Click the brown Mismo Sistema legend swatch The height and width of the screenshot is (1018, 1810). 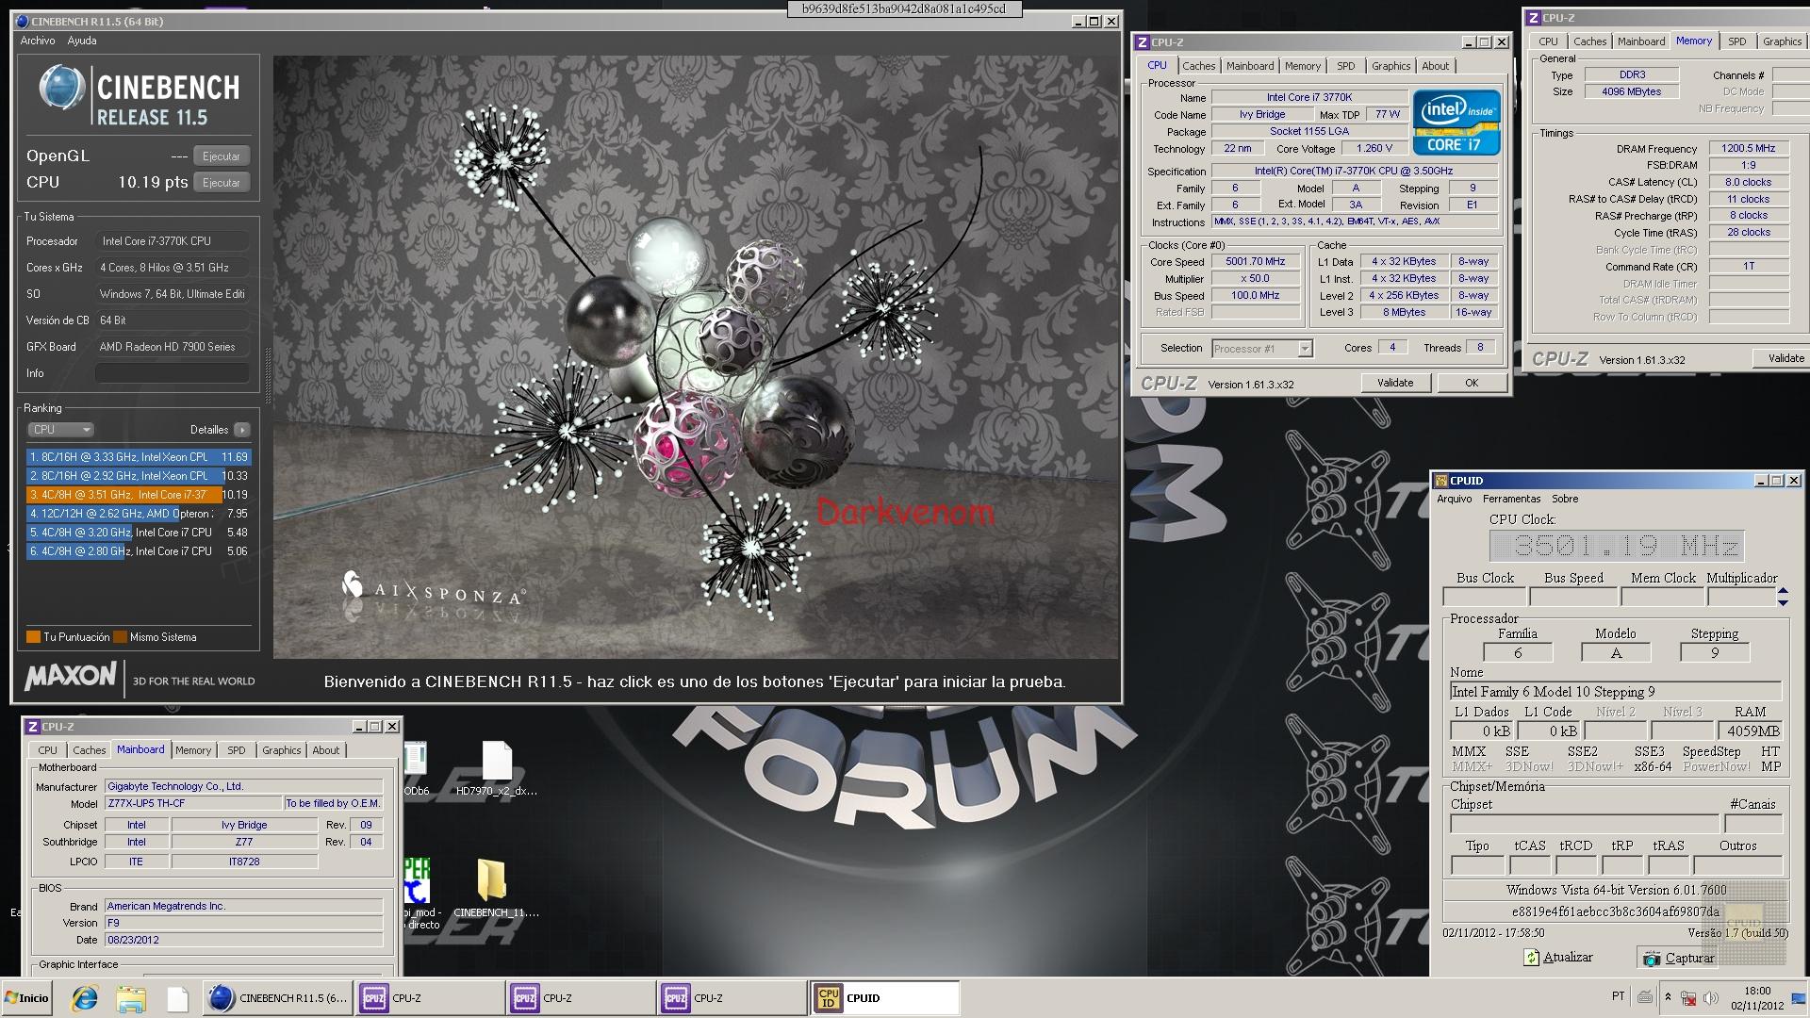(x=120, y=637)
